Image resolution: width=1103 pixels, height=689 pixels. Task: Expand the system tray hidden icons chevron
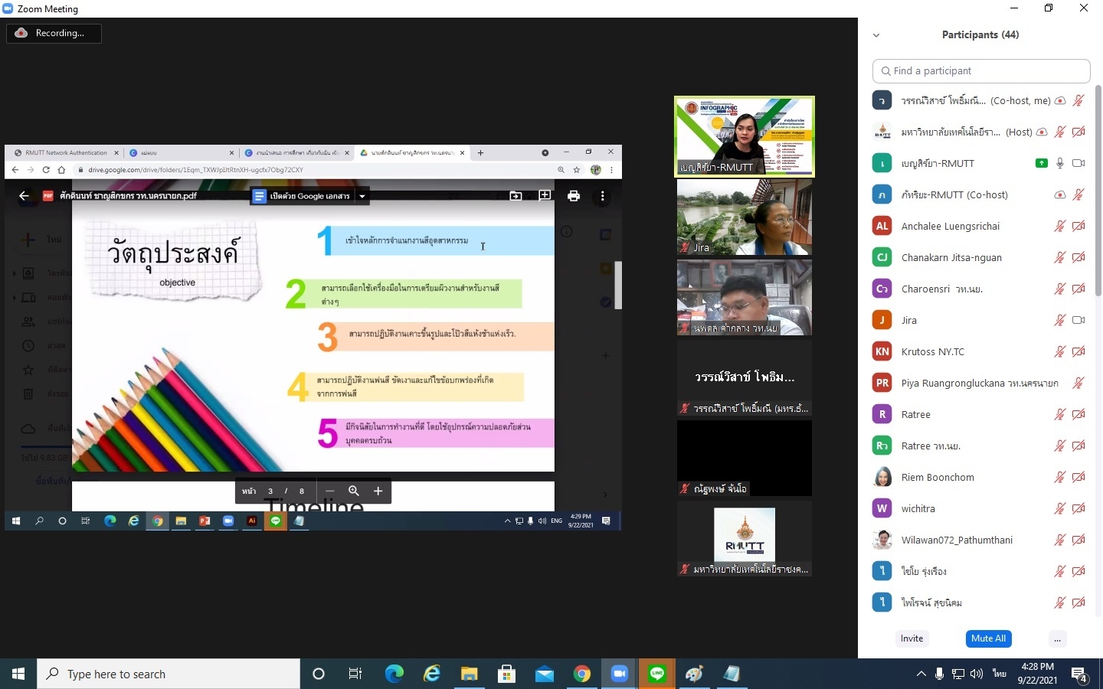(x=921, y=674)
